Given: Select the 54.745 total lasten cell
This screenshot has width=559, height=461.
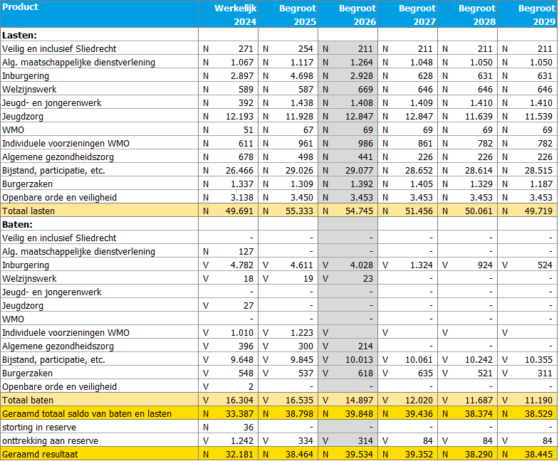Looking at the screenshot, I should [359, 211].
